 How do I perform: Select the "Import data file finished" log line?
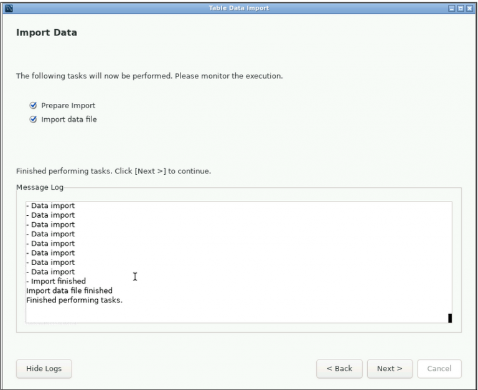click(x=69, y=290)
